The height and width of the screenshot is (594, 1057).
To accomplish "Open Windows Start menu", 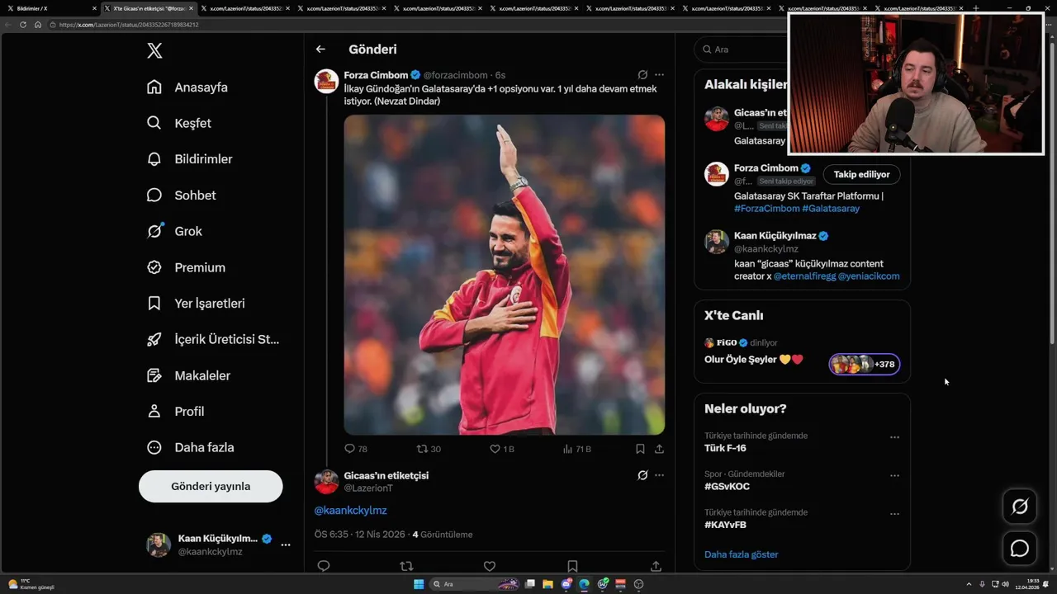I will coord(419,584).
